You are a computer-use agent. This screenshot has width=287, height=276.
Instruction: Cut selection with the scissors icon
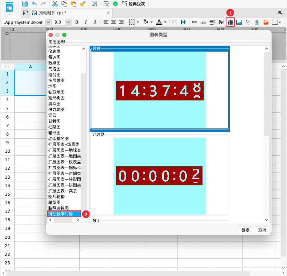[55, 4]
